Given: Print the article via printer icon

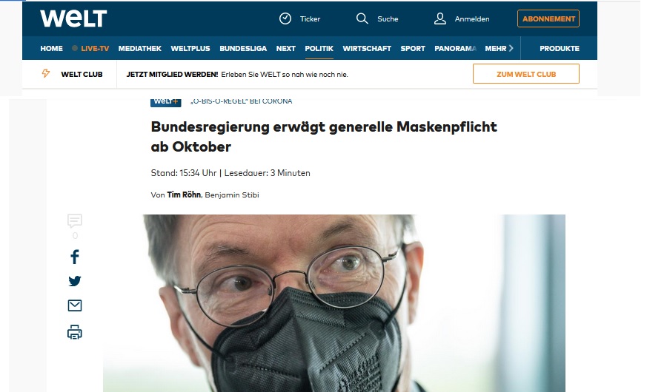Looking at the screenshot, I should point(74,332).
